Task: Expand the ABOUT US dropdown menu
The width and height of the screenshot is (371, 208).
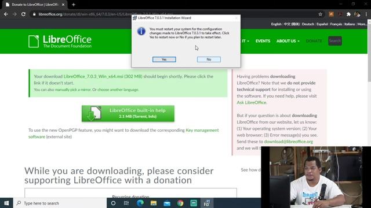Action: 288,41
